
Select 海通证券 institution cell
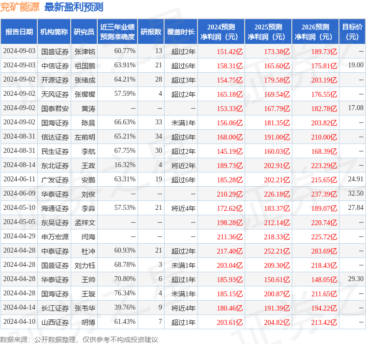pos(55,208)
